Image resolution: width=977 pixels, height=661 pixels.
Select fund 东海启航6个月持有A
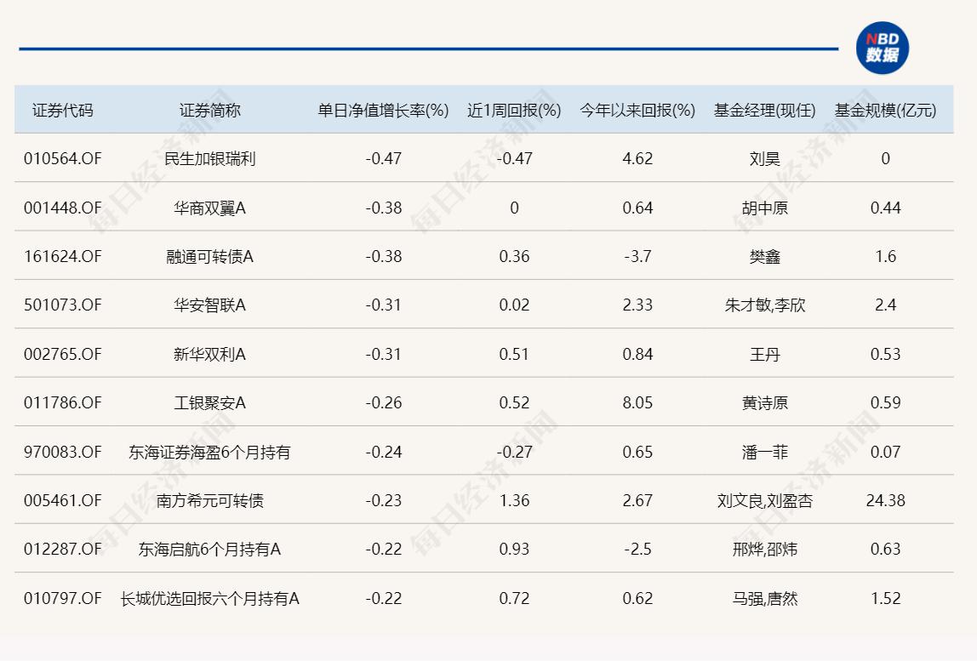coord(210,549)
